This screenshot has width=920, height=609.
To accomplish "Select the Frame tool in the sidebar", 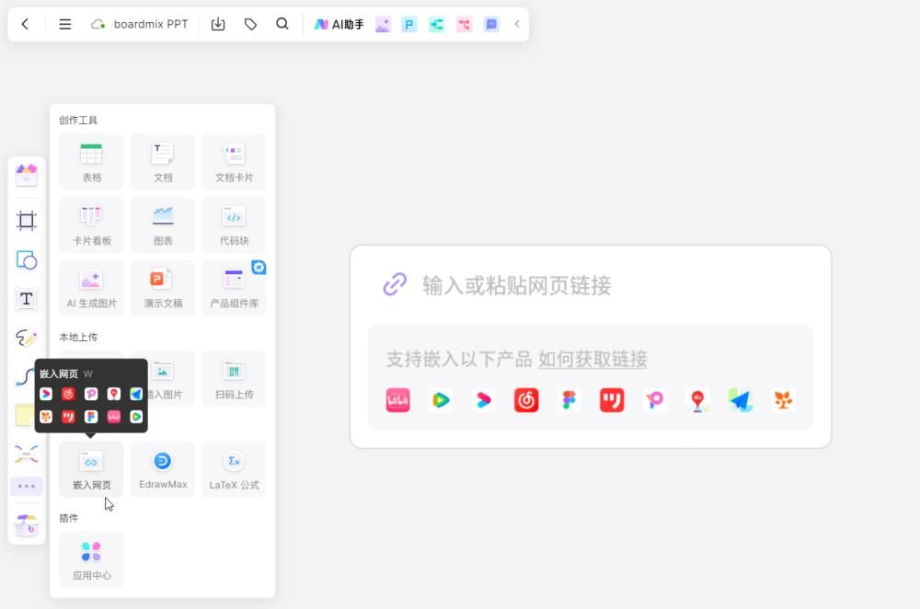I will pyautogui.click(x=27, y=220).
